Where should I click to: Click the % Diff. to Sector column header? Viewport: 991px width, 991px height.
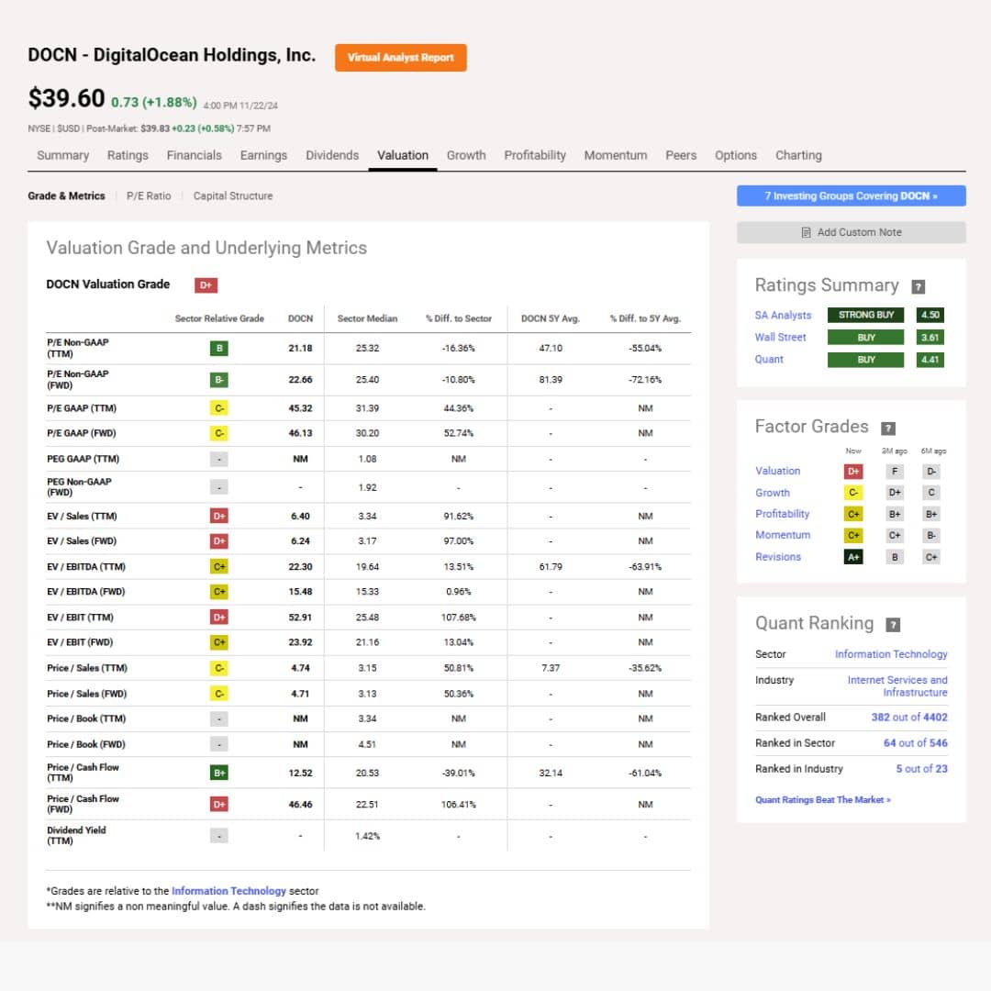[458, 318]
